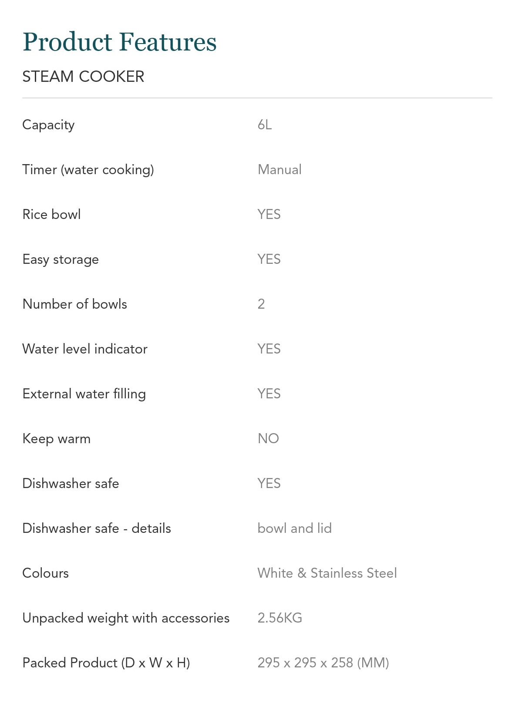Select the Easy storage label
The width and height of the screenshot is (505, 707).
tap(61, 259)
